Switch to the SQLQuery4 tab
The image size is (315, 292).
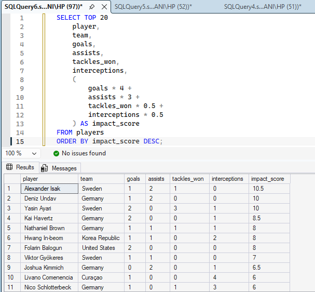[x=263, y=7]
